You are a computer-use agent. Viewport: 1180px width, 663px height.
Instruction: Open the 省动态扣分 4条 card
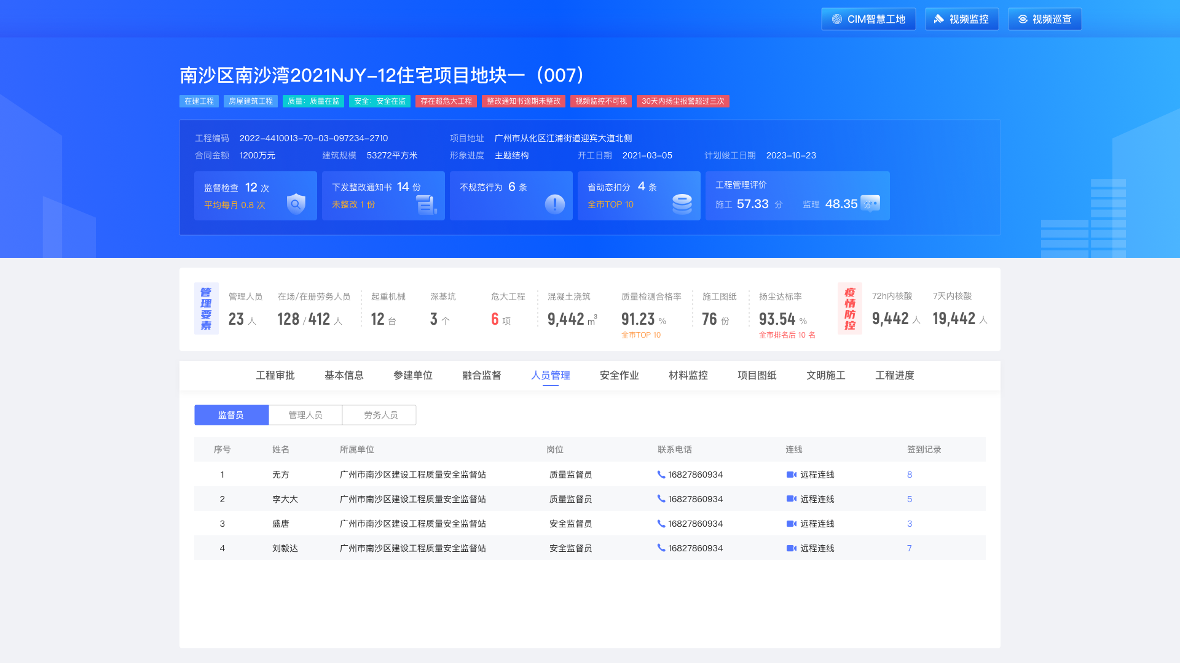[x=639, y=196]
